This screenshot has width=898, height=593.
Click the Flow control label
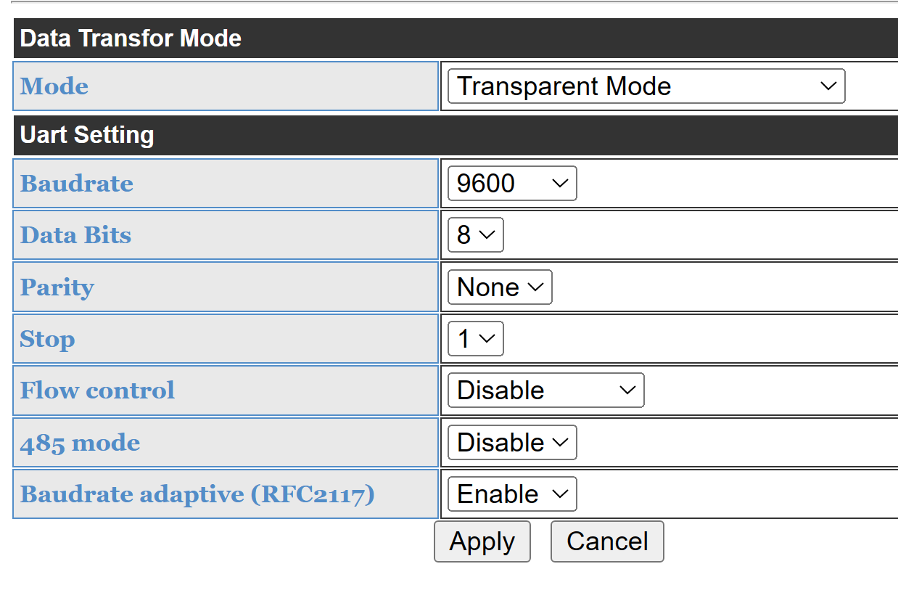pyautogui.click(x=98, y=390)
